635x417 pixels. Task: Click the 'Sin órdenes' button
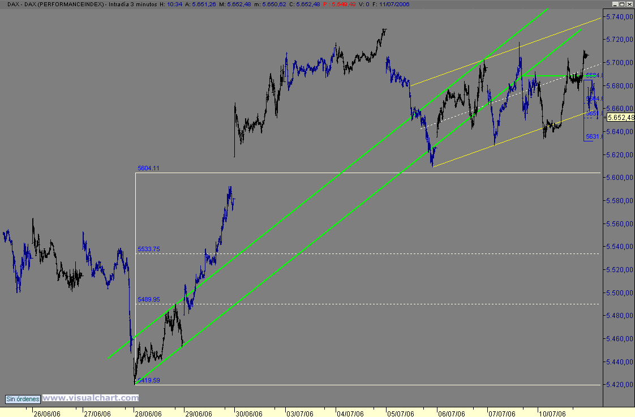click(23, 399)
